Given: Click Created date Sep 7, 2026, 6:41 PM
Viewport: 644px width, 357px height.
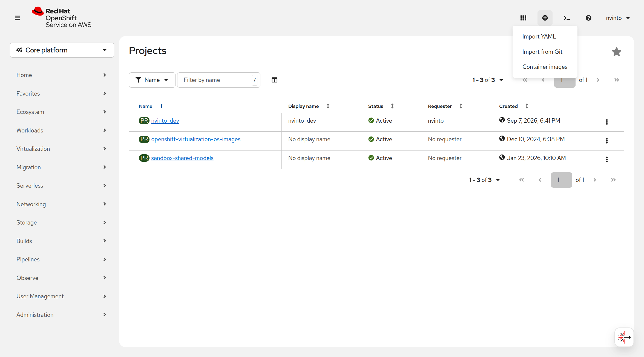Looking at the screenshot, I should [533, 120].
